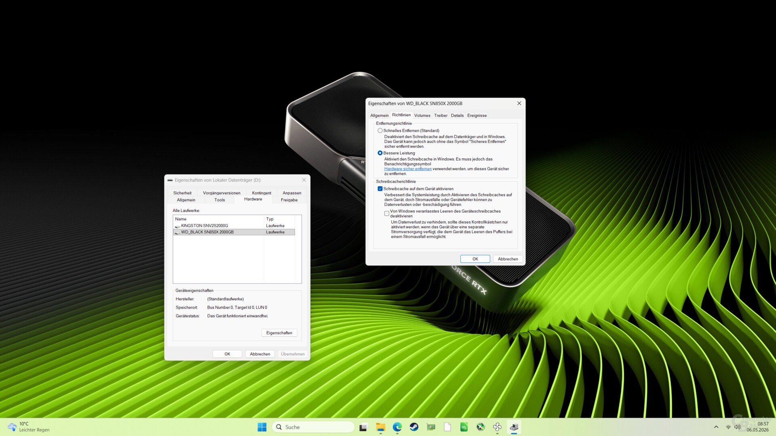This screenshot has height=436, width=776.
Task: Open the fan control app in taskbar
Action: pyautogui.click(x=497, y=427)
